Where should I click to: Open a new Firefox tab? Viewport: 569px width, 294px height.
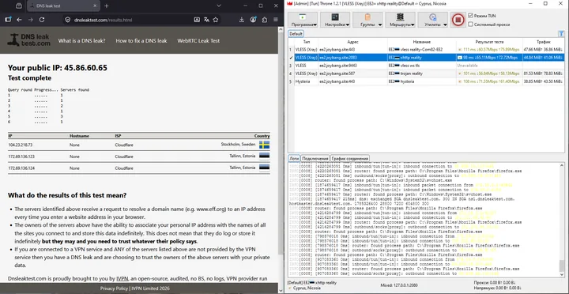coord(107,6)
